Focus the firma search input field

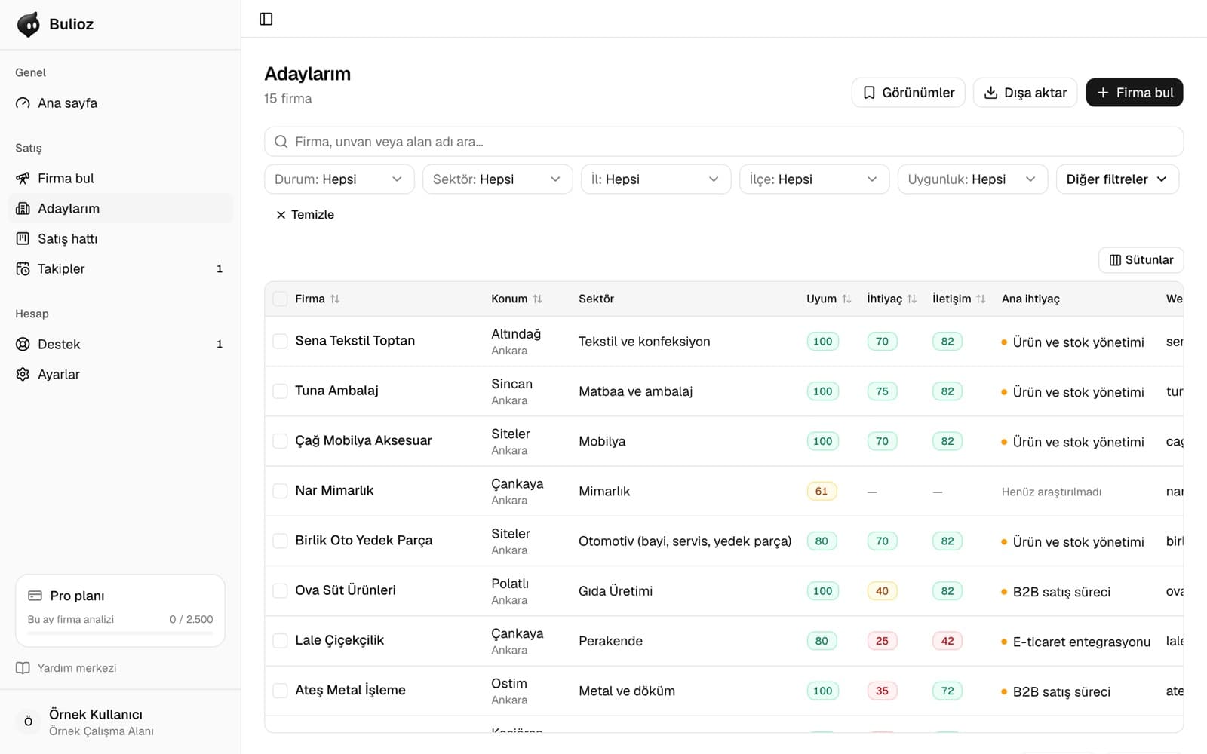tap(724, 142)
